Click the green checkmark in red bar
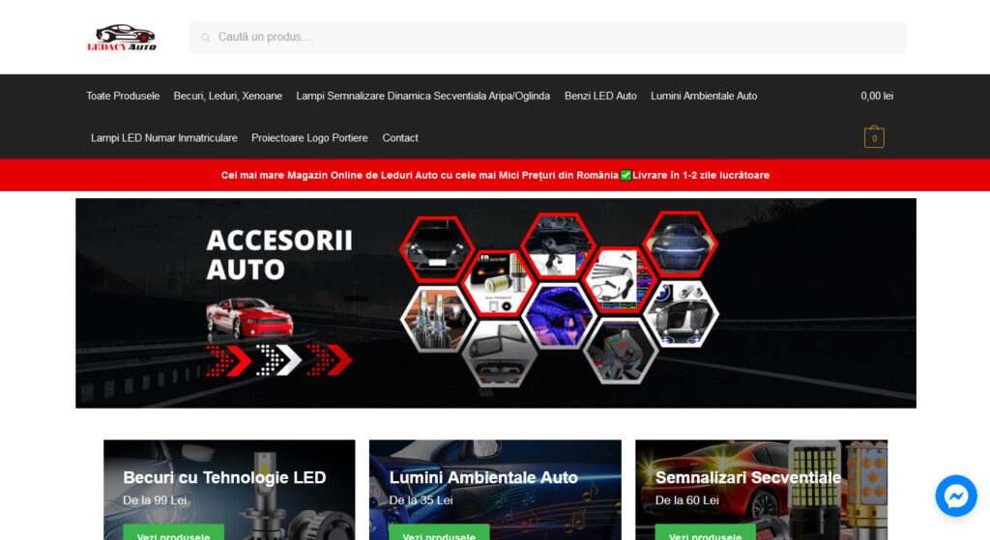The image size is (990, 540). coord(626,175)
